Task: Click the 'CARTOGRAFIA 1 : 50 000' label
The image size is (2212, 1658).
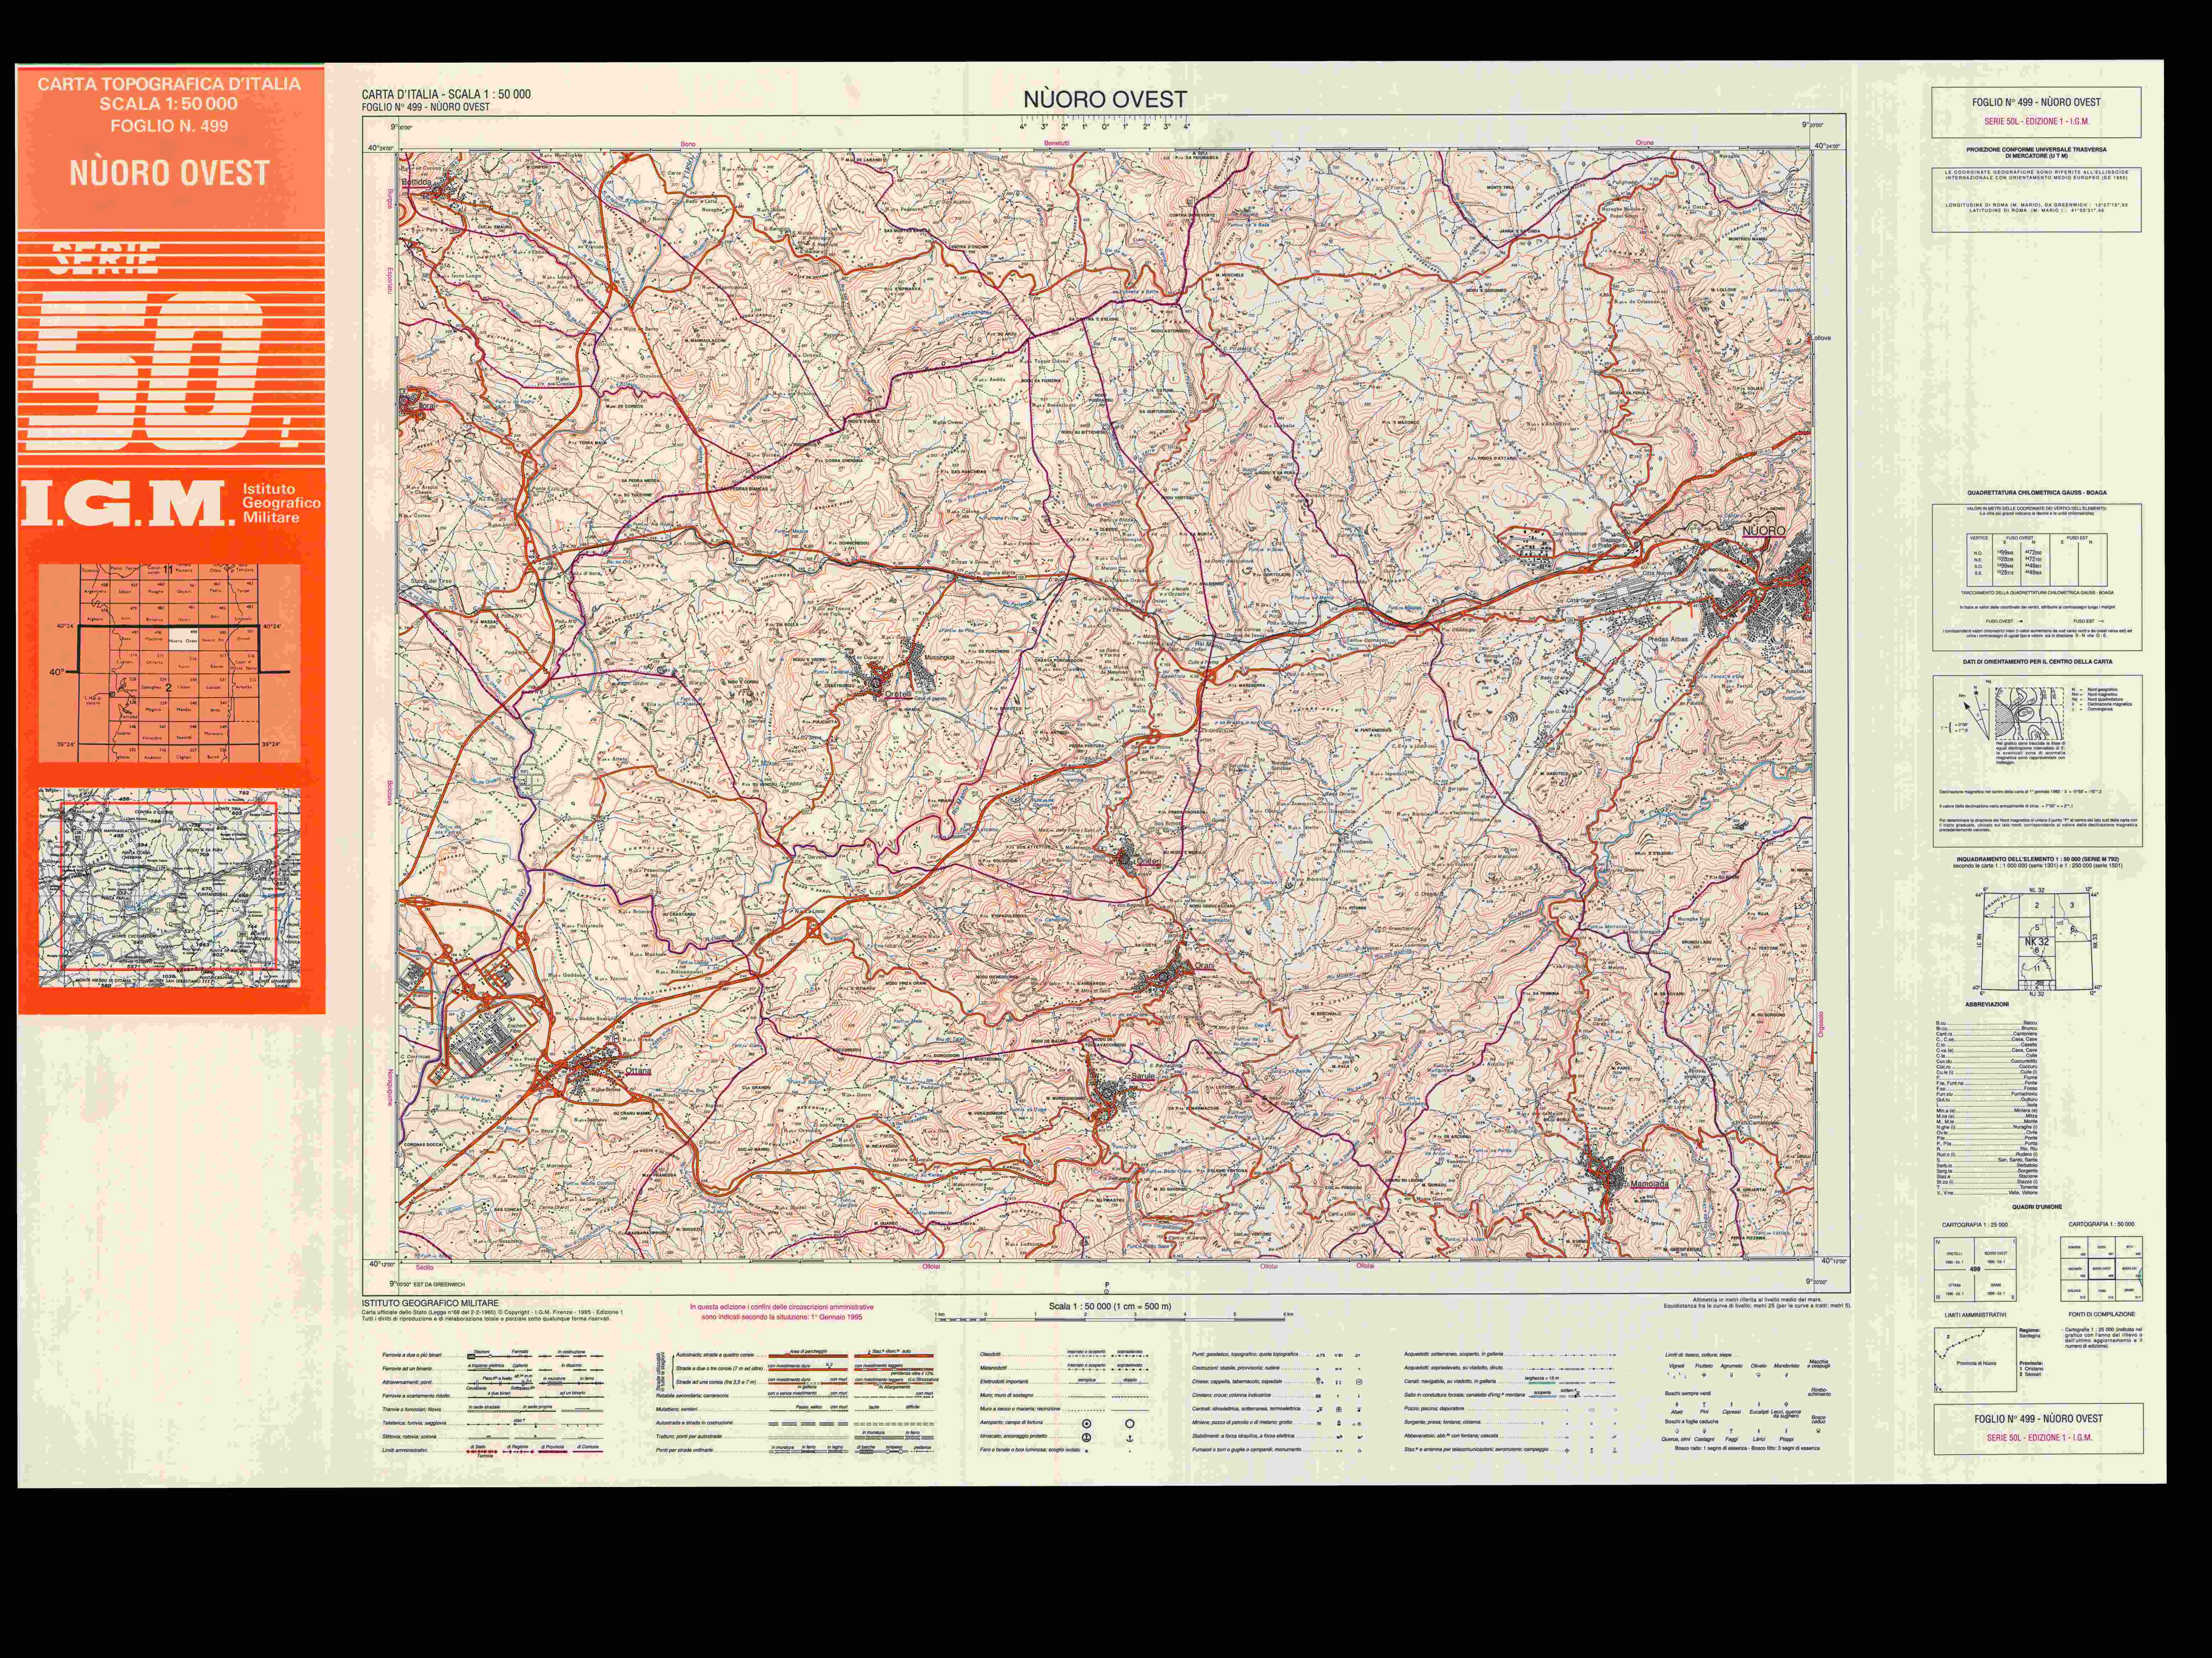Action: [2101, 1224]
